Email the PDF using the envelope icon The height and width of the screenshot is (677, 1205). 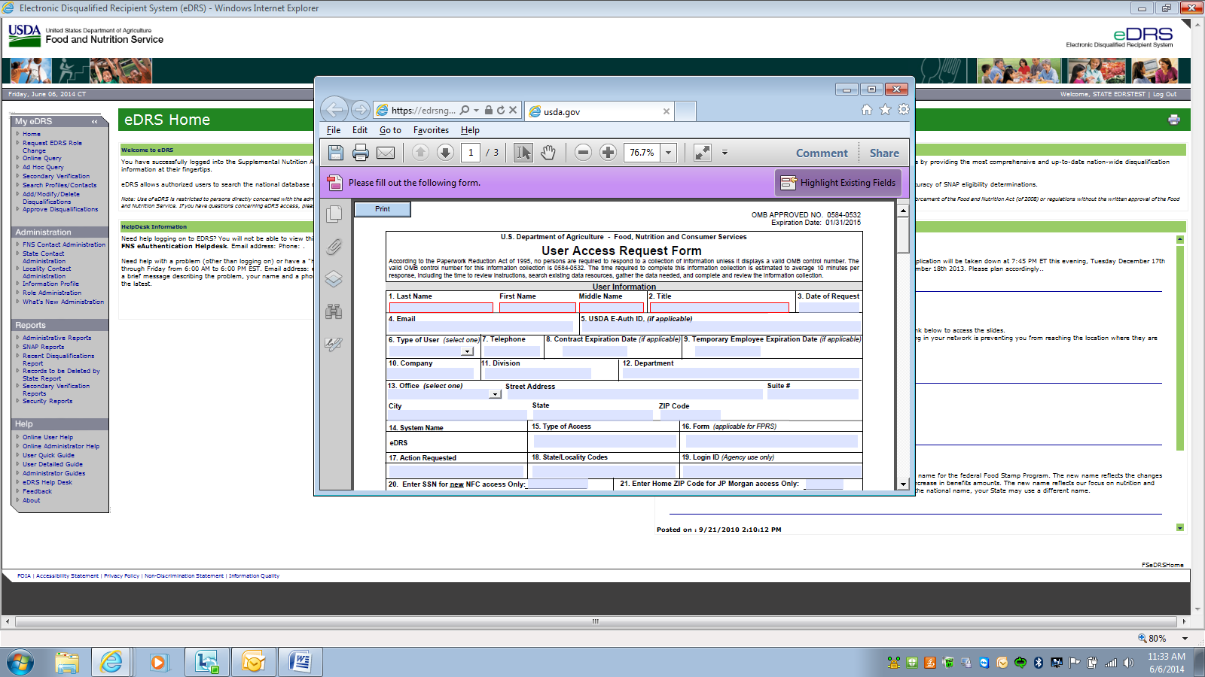tap(386, 153)
